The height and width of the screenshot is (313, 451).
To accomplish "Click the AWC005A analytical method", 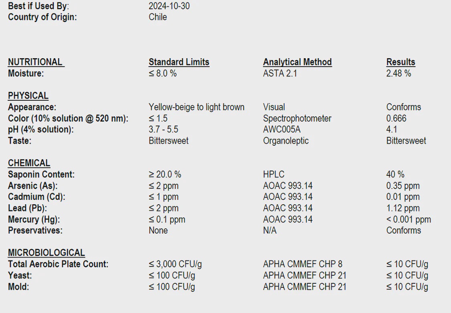I will tap(281, 130).
